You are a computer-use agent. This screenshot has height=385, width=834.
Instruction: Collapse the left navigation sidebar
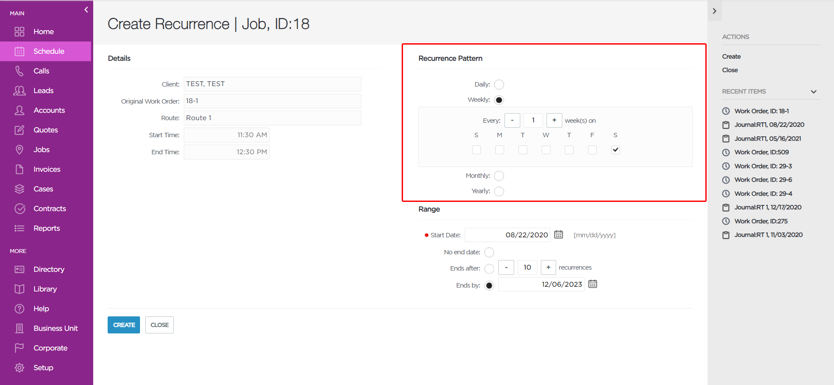[x=86, y=10]
